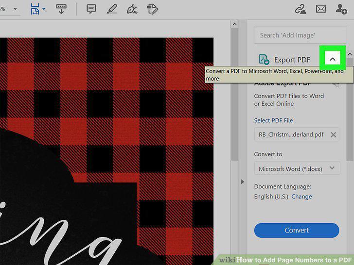Viewport: 354px width, 265px height.
Task: Click the document scroll up arrow
Action: click(234, 24)
